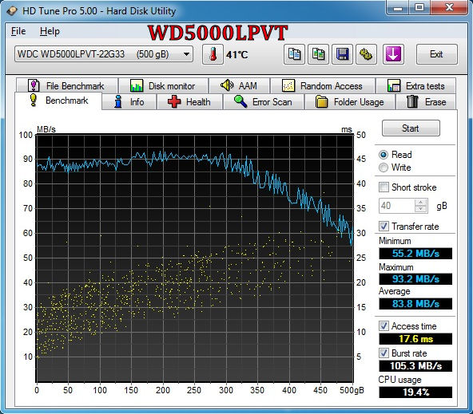This screenshot has height=414, width=473.
Task: Open the AAM tab
Action: (239, 86)
